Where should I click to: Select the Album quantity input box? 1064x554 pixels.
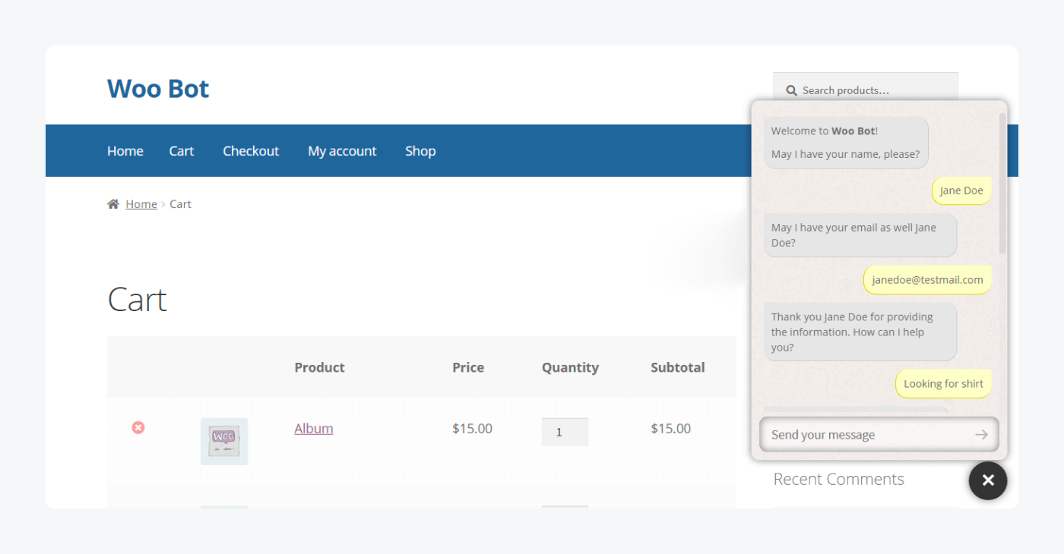pos(565,431)
